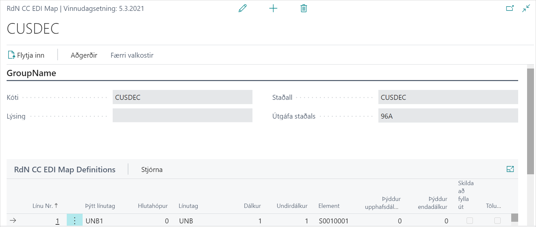Click the Útgáfa staðals field 96A
Image resolution: width=536 pixels, height=227 pixels.
tap(448, 116)
